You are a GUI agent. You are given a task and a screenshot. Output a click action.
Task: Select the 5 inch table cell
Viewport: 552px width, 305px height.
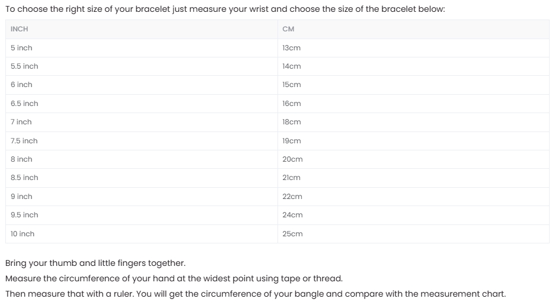[x=142, y=48]
